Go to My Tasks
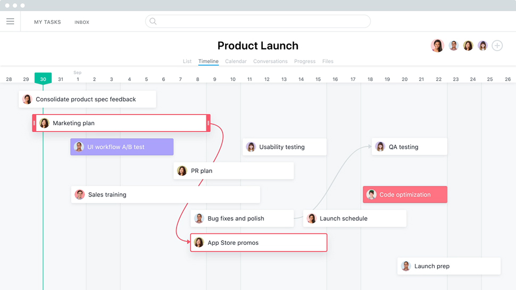The height and width of the screenshot is (290, 516). [x=47, y=22]
